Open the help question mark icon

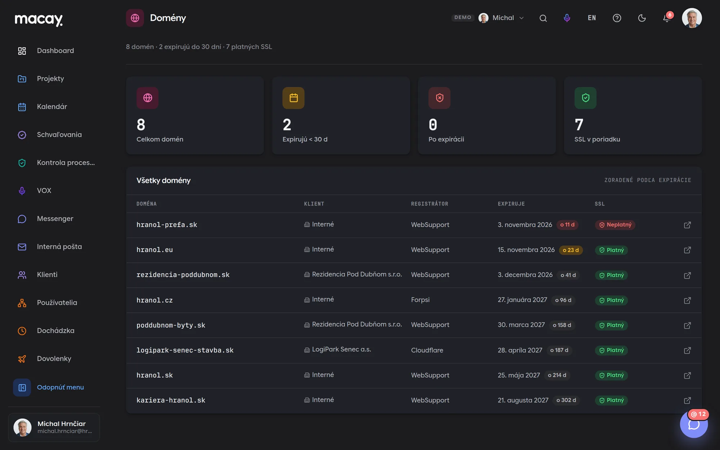617,18
